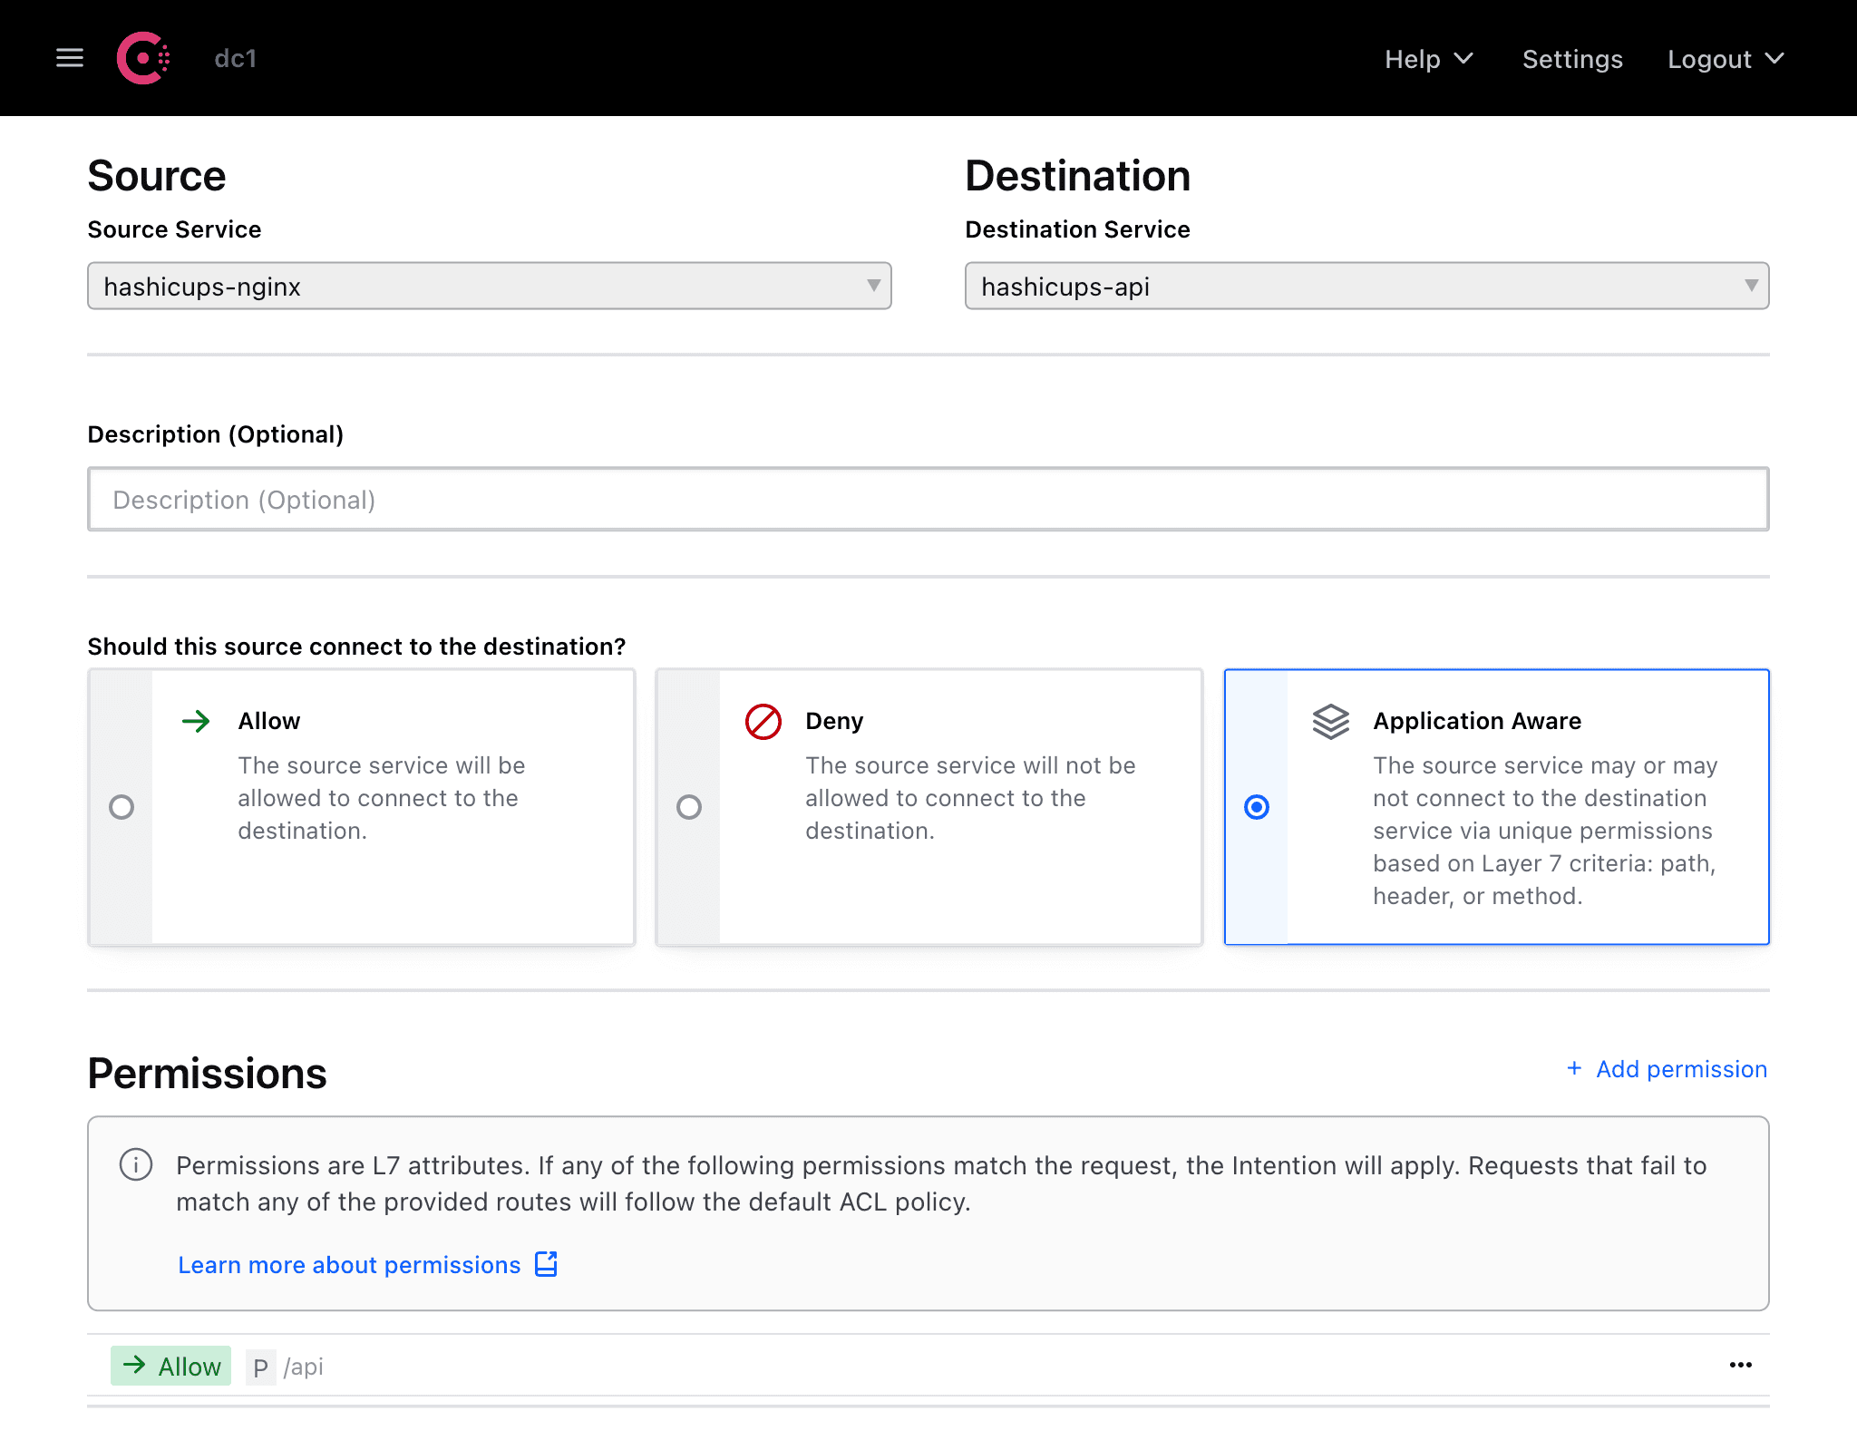Viewport: 1857px width, 1440px height.
Task: Click the Allow badge on /api permission
Action: [171, 1366]
